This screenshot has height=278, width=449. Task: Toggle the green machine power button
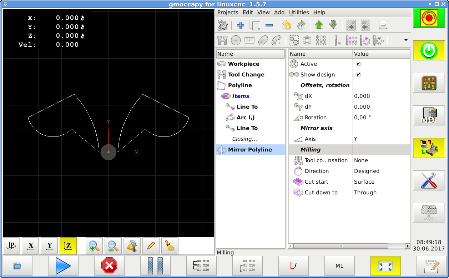tap(429, 50)
